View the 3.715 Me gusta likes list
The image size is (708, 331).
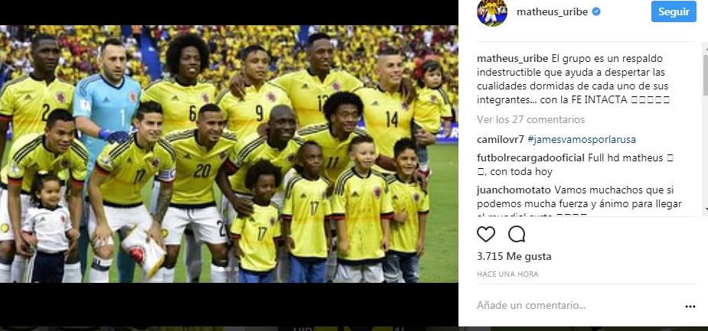(514, 257)
